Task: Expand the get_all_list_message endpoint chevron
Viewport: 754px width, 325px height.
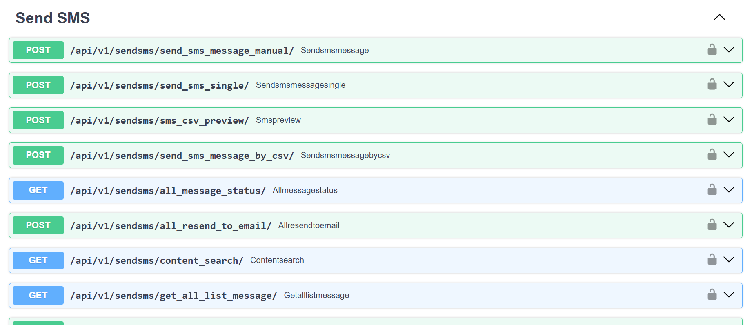Action: point(729,295)
